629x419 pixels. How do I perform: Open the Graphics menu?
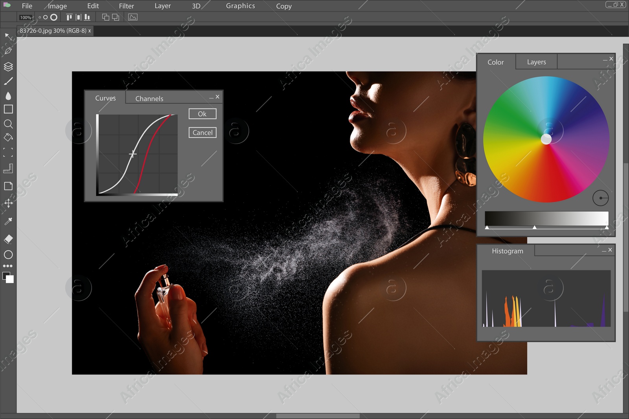(x=241, y=6)
